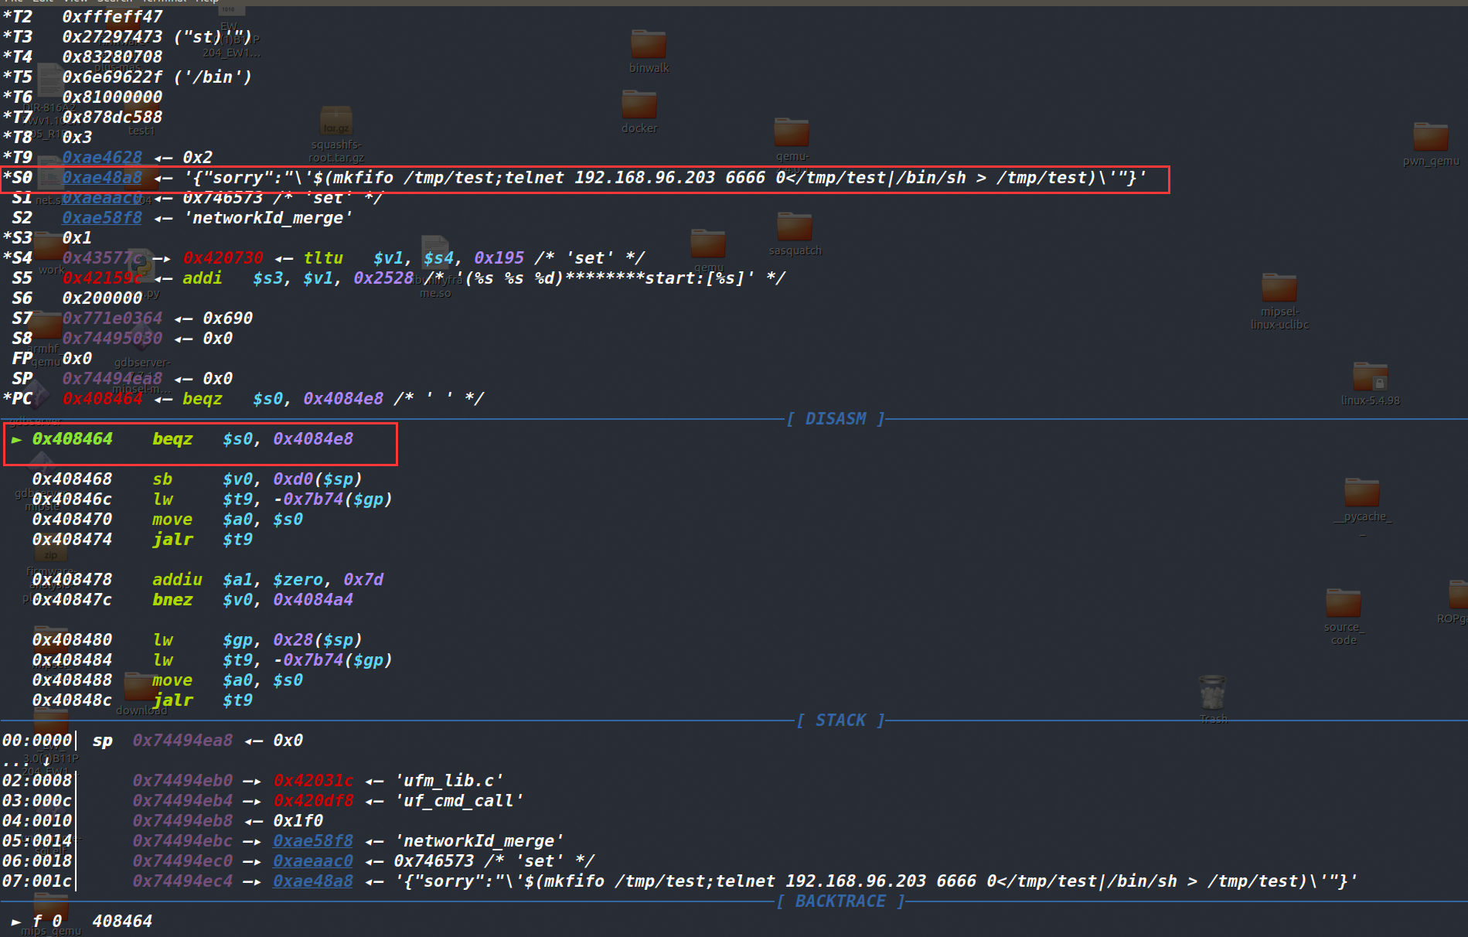Image resolution: width=1468 pixels, height=937 pixels.
Task: Select stack address 0x74494ea8 at sp
Action: (182, 741)
